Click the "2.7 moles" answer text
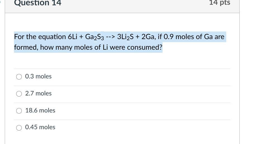 click(x=38, y=93)
